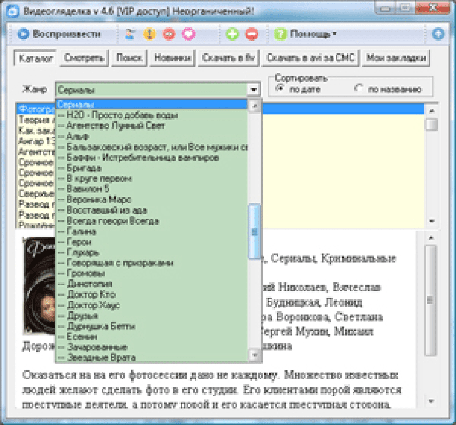Choose Альф in the genre list
The height and width of the screenshot is (425, 456).
(151, 136)
